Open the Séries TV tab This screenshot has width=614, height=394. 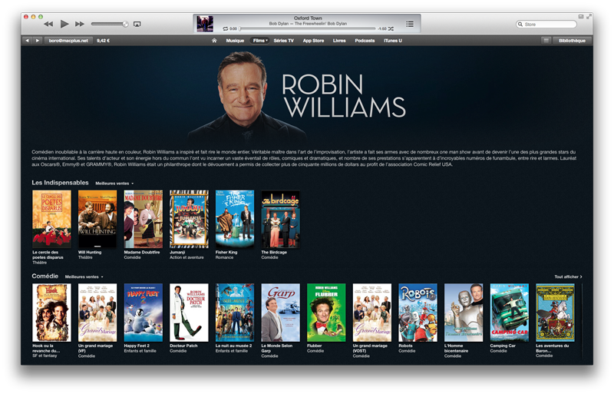pyautogui.click(x=283, y=41)
